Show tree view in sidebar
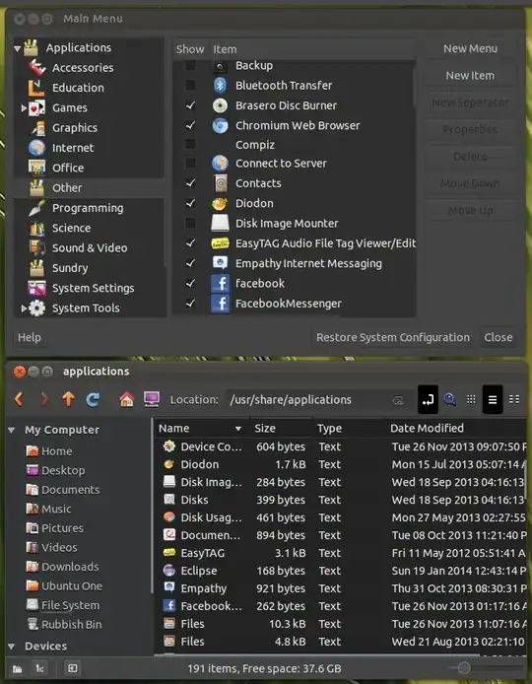The height and width of the screenshot is (684, 532). click(x=39, y=668)
